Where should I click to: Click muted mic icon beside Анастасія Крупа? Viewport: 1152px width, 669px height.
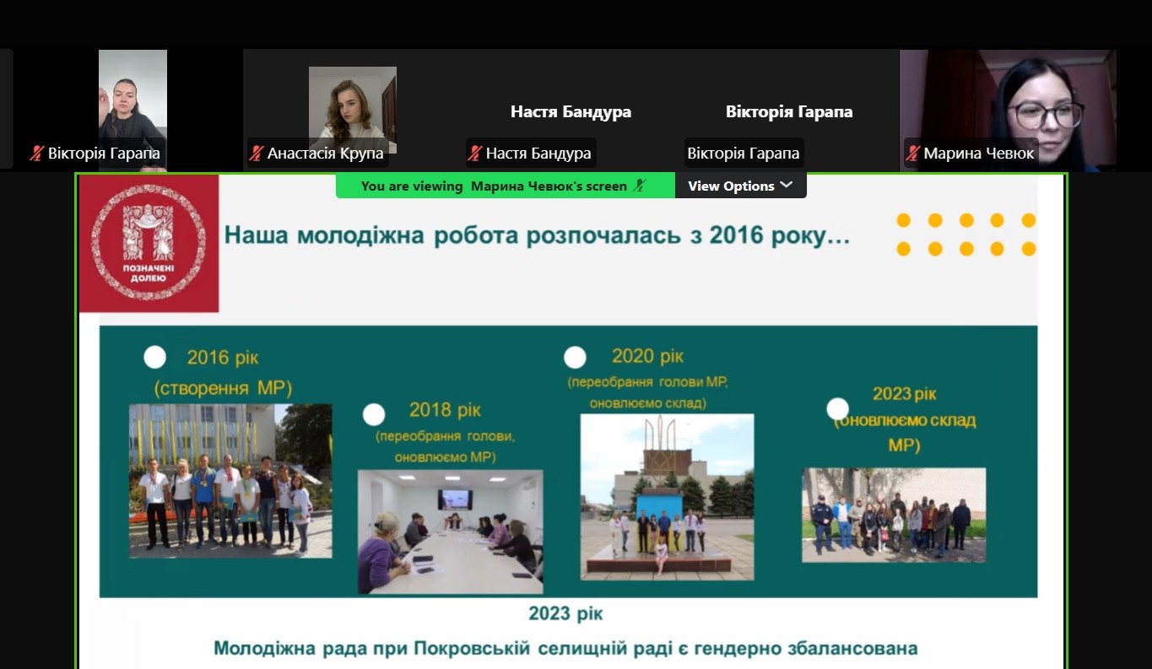(257, 154)
